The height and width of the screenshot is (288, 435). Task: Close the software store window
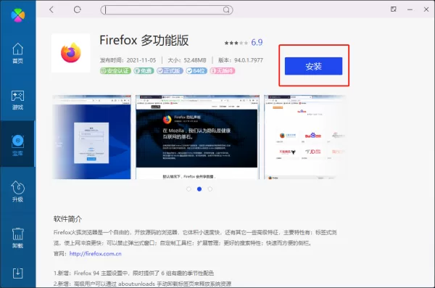(x=426, y=9)
